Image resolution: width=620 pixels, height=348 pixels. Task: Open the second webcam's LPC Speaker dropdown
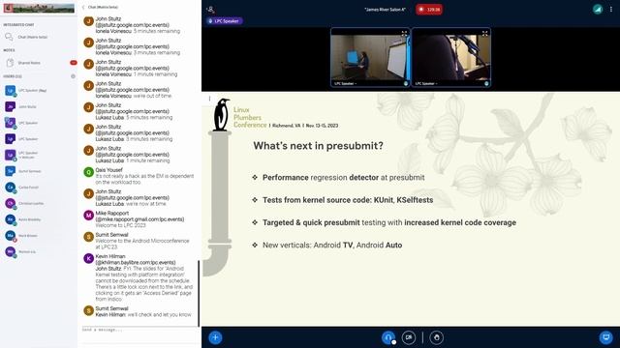coord(426,84)
